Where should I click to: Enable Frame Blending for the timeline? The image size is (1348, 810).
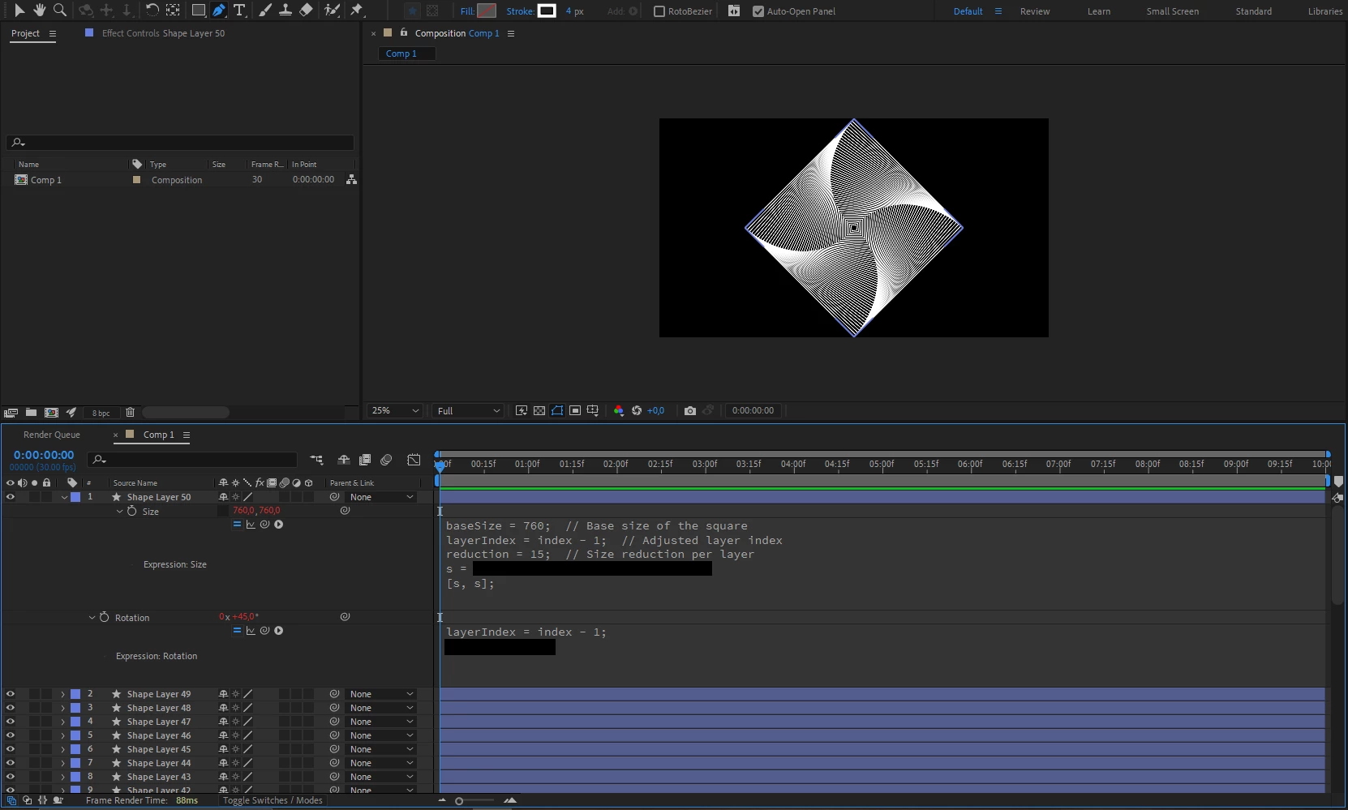[365, 460]
